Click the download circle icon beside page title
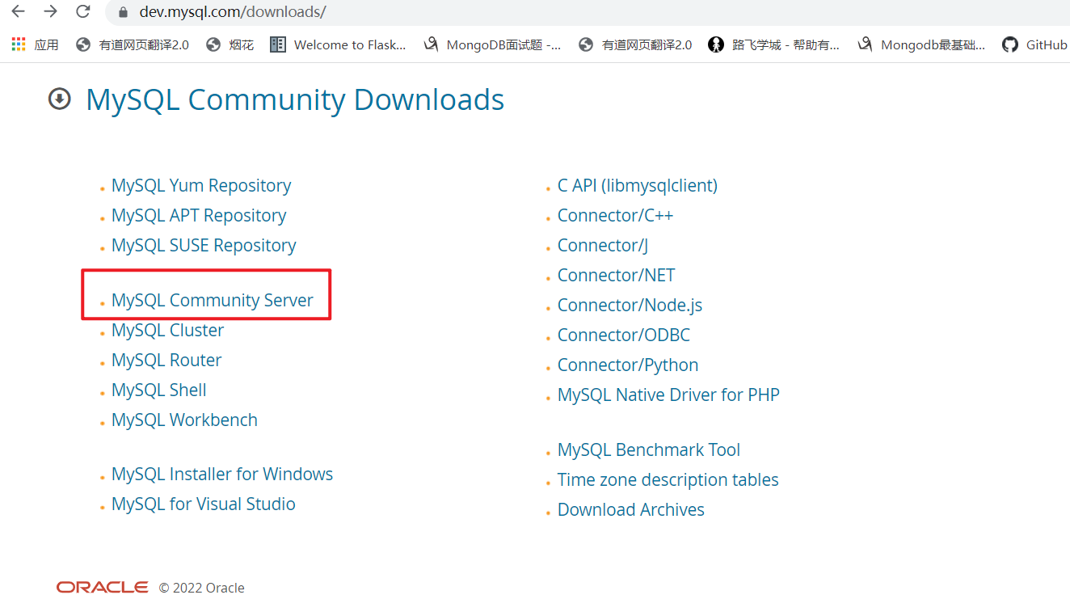Screen dimensions: 1070x595 pos(60,99)
